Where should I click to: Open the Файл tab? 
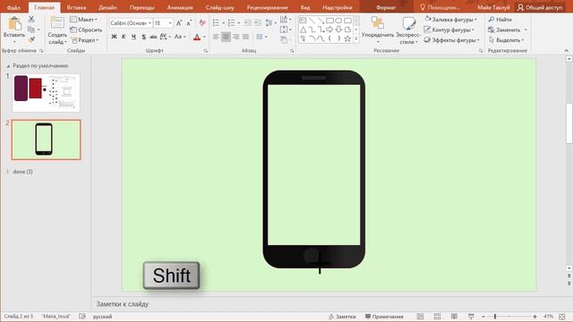coord(13,7)
